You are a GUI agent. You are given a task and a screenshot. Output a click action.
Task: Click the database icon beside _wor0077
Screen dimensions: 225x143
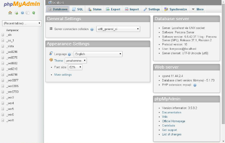click(3, 80)
